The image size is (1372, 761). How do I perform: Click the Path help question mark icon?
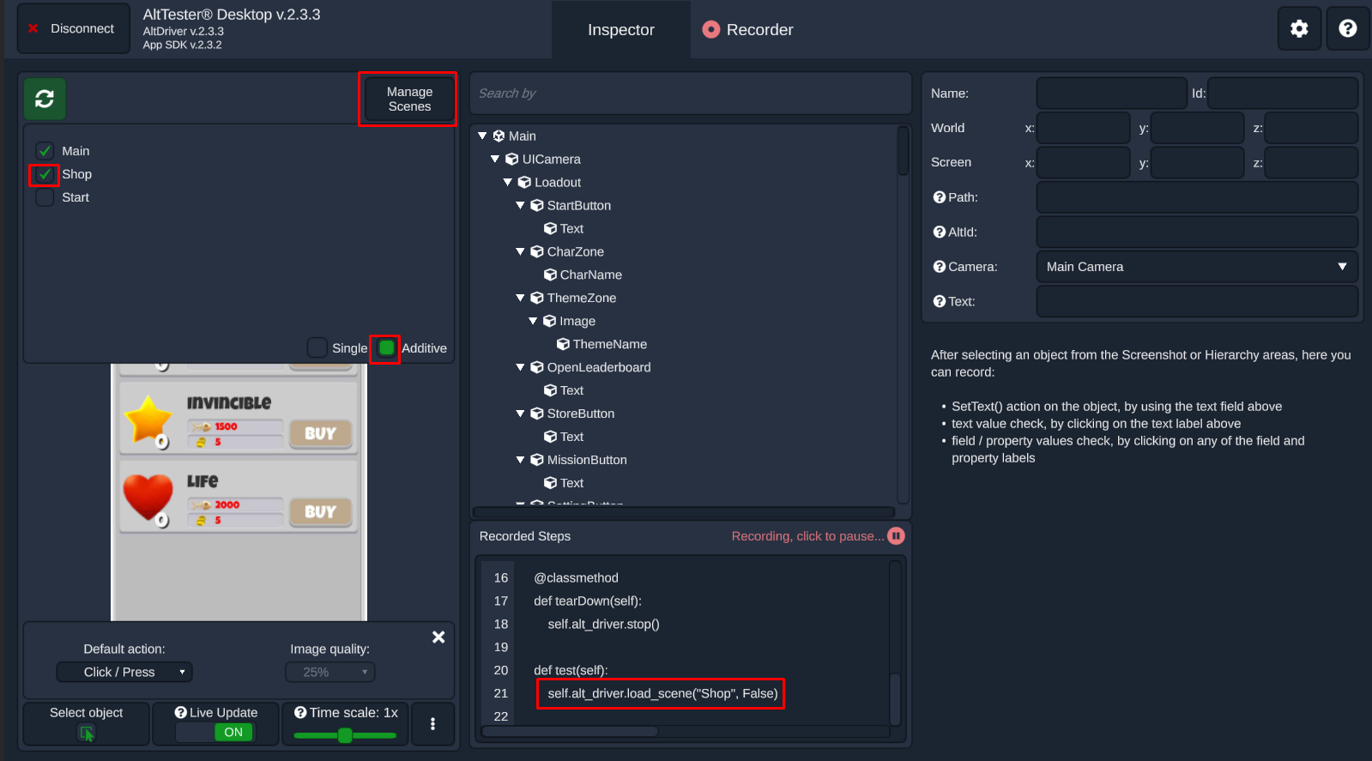pos(940,197)
